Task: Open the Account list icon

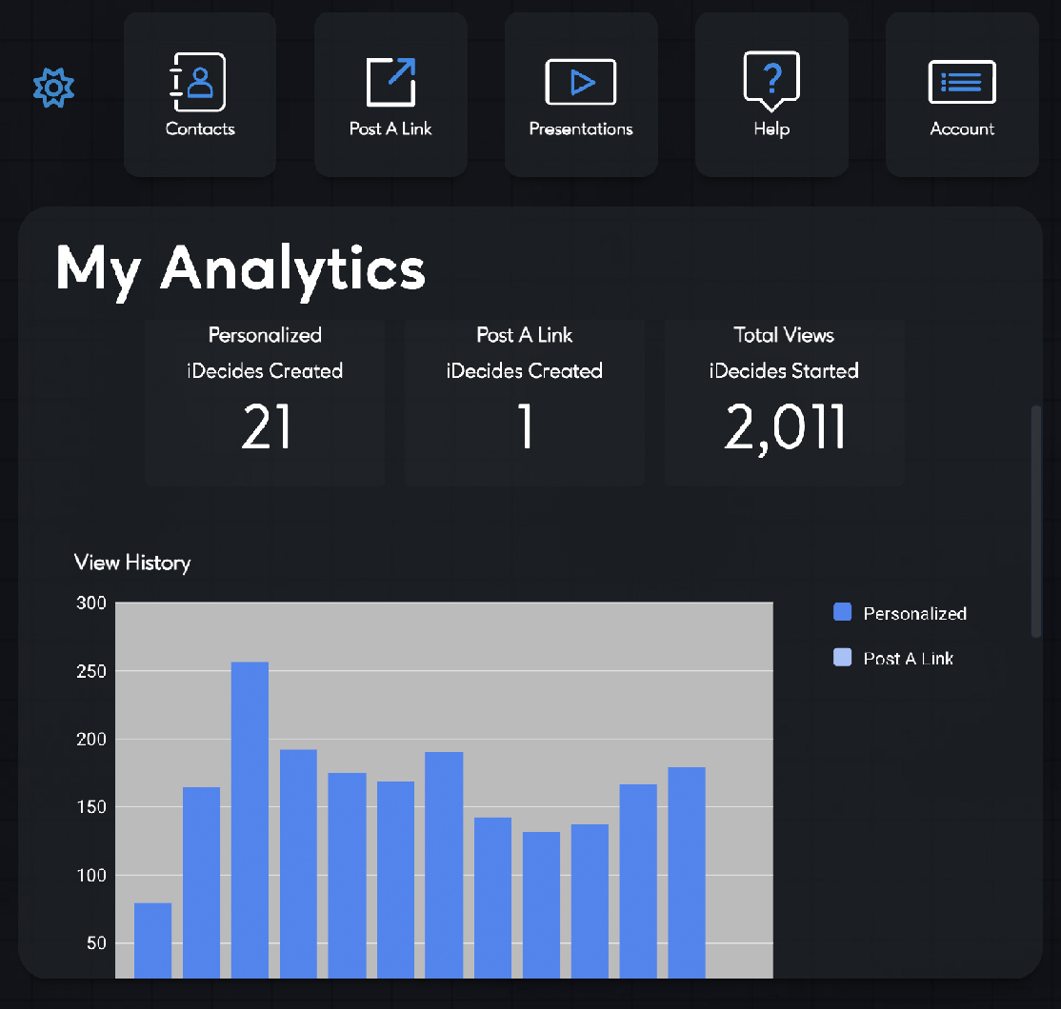Action: (962, 81)
